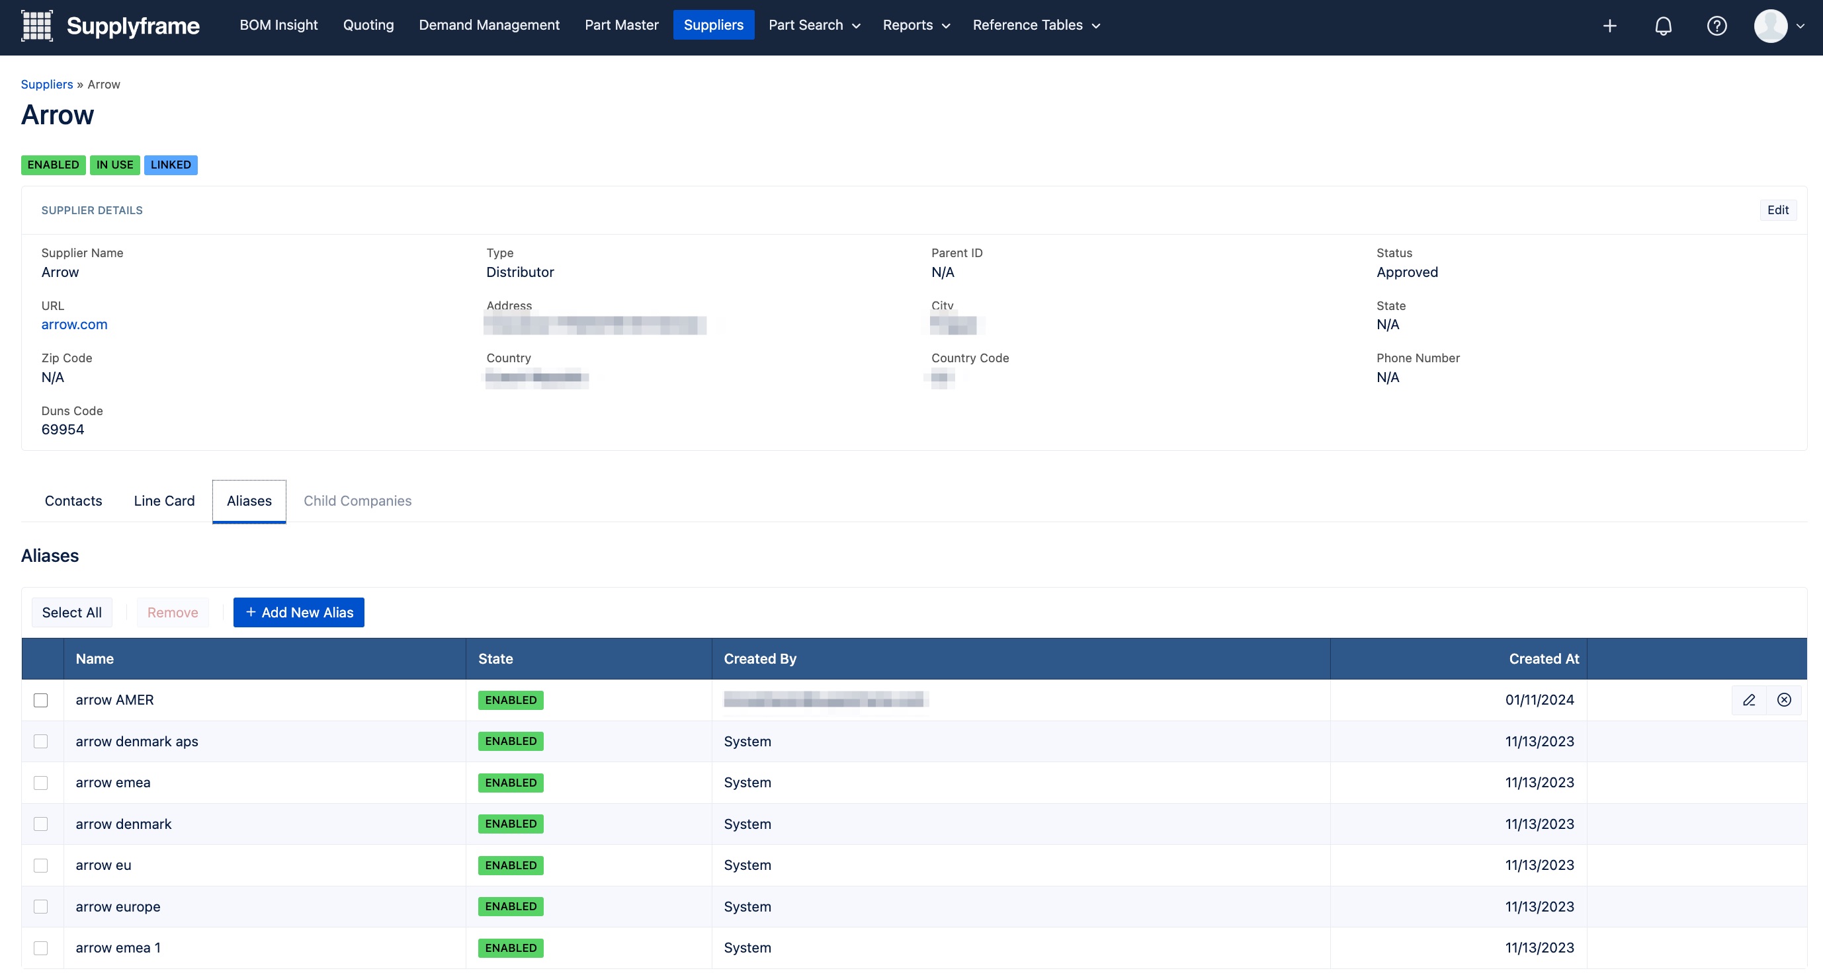The width and height of the screenshot is (1823, 977).
Task: Click the alias name 'arrow eu'
Action: [x=103, y=865]
